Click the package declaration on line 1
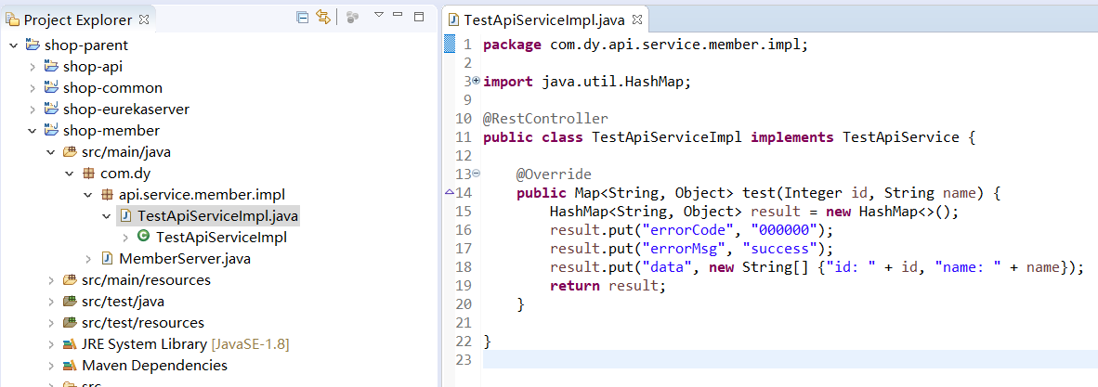The image size is (1098, 387). 645,45
